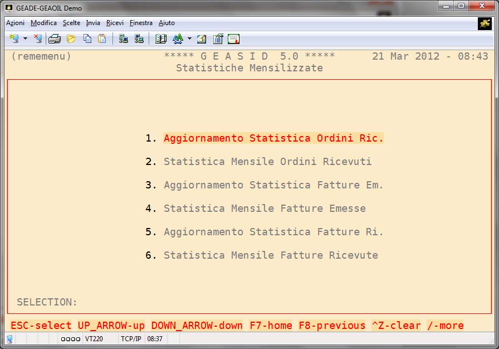Open the Azioni menu

point(15,23)
